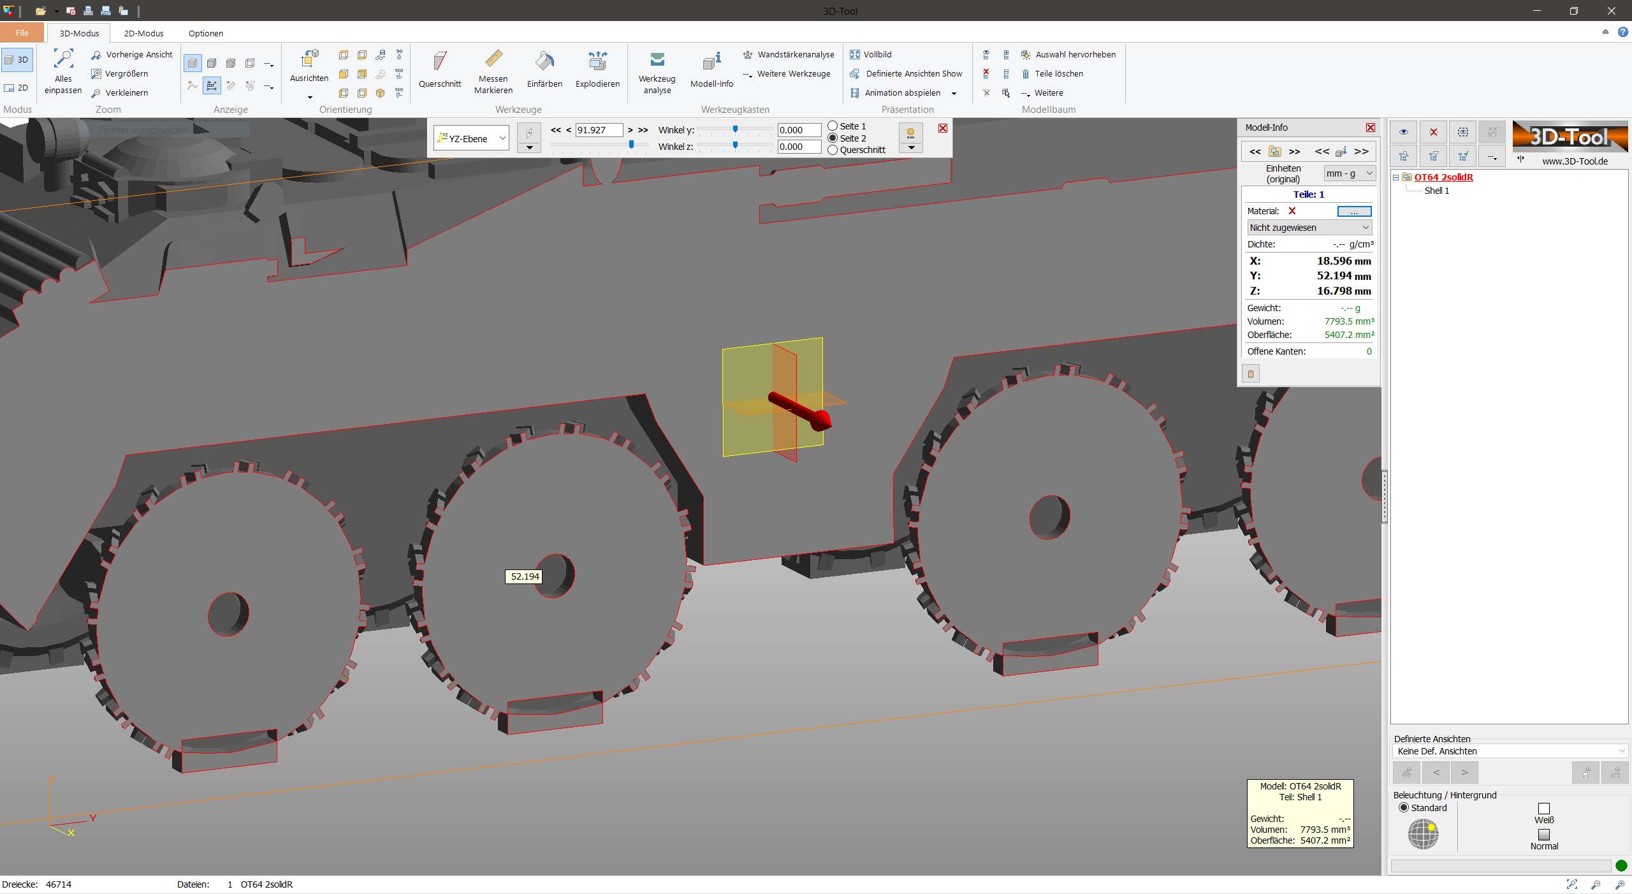The image size is (1632, 894).
Task: Start the Definierte Ansichten Show
Action: [906, 74]
